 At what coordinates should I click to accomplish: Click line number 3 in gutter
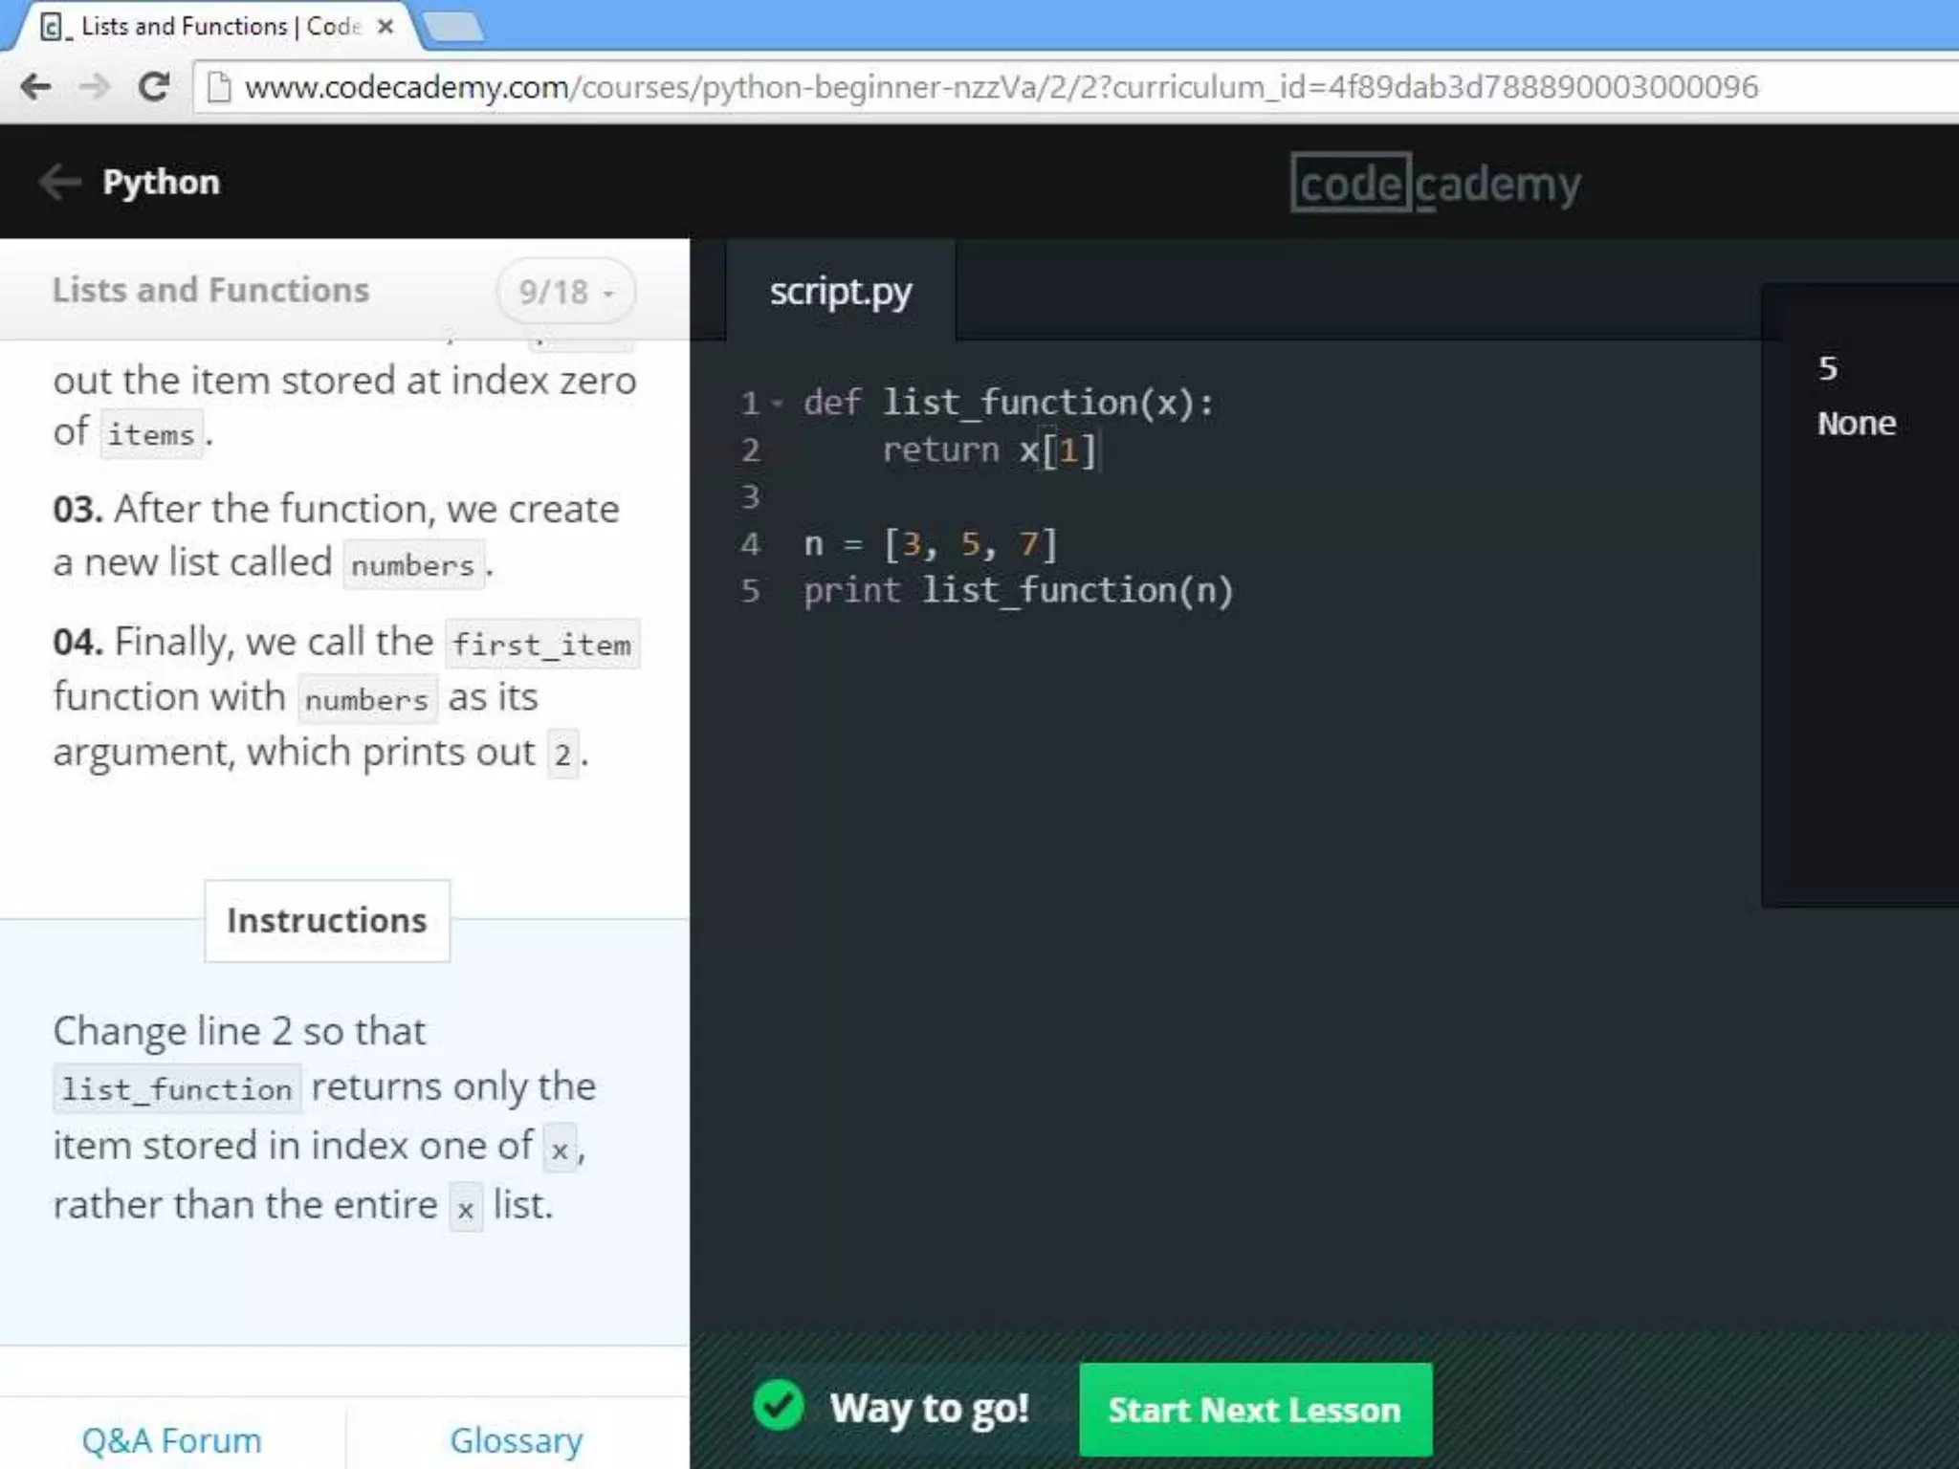click(x=751, y=496)
